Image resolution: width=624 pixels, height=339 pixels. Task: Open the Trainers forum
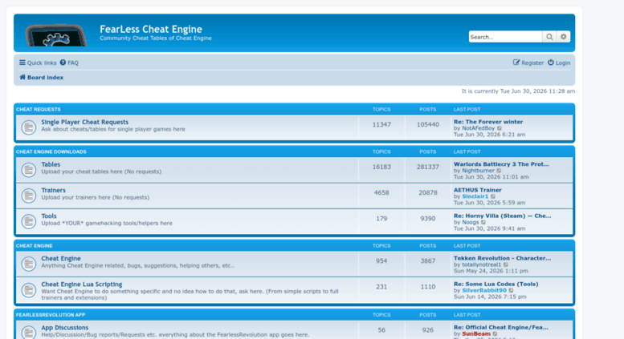53,190
